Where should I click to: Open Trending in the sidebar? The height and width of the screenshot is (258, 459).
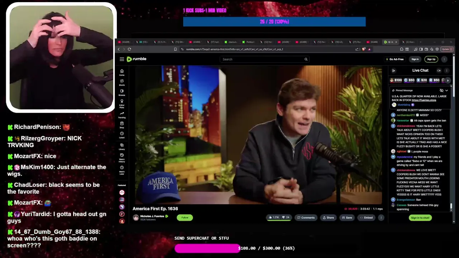[122, 115]
